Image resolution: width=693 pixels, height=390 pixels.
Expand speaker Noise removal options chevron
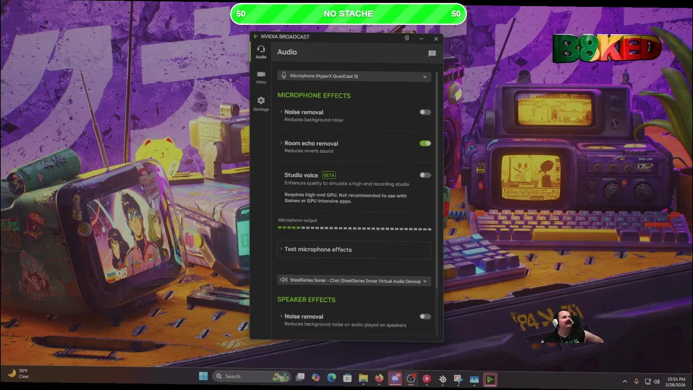(281, 316)
